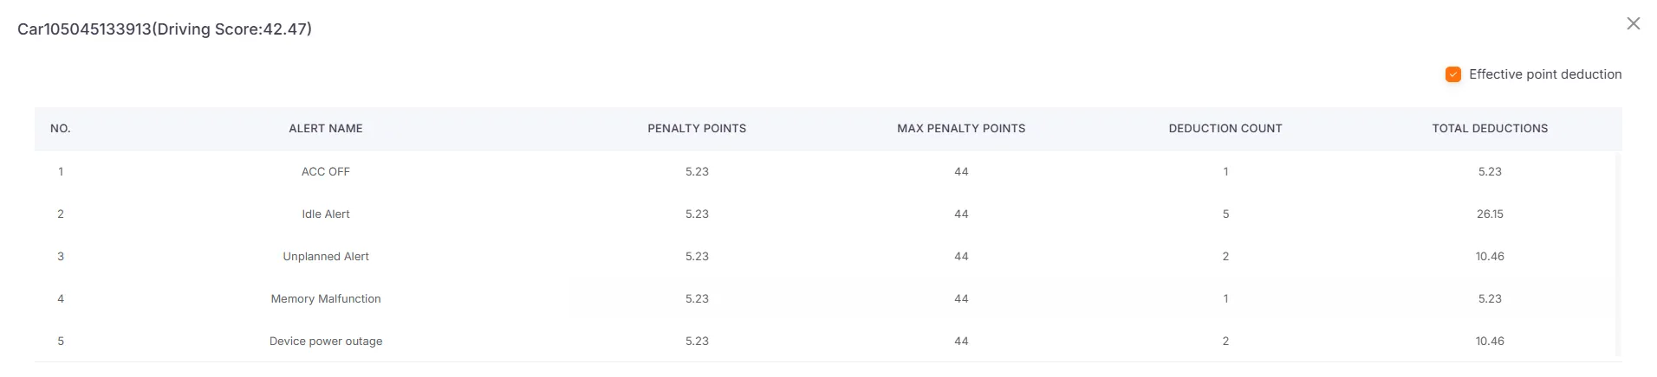Select the Device power outage row
This screenshot has width=1657, height=377.
pos(326,342)
